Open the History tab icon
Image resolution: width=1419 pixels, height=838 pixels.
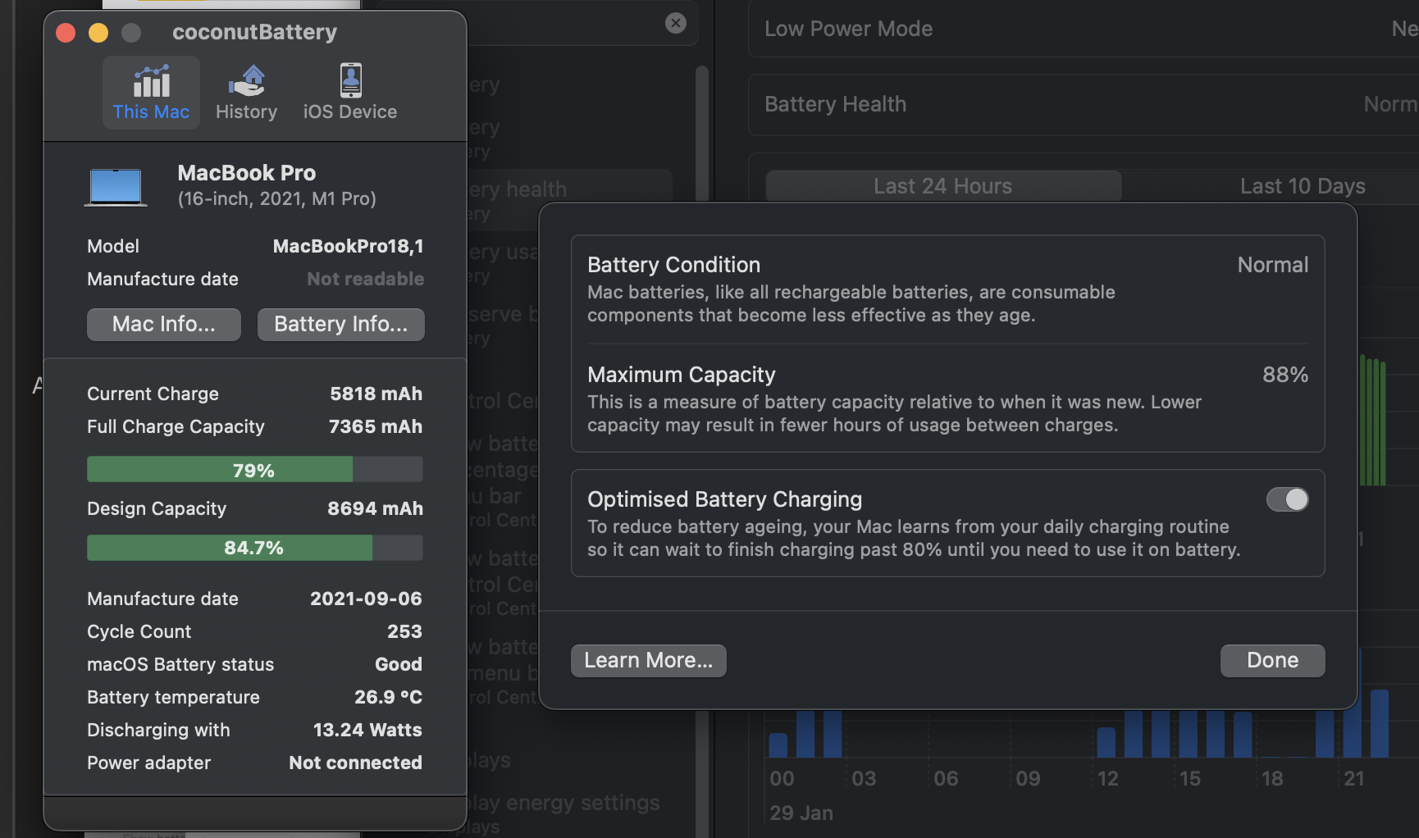247,82
